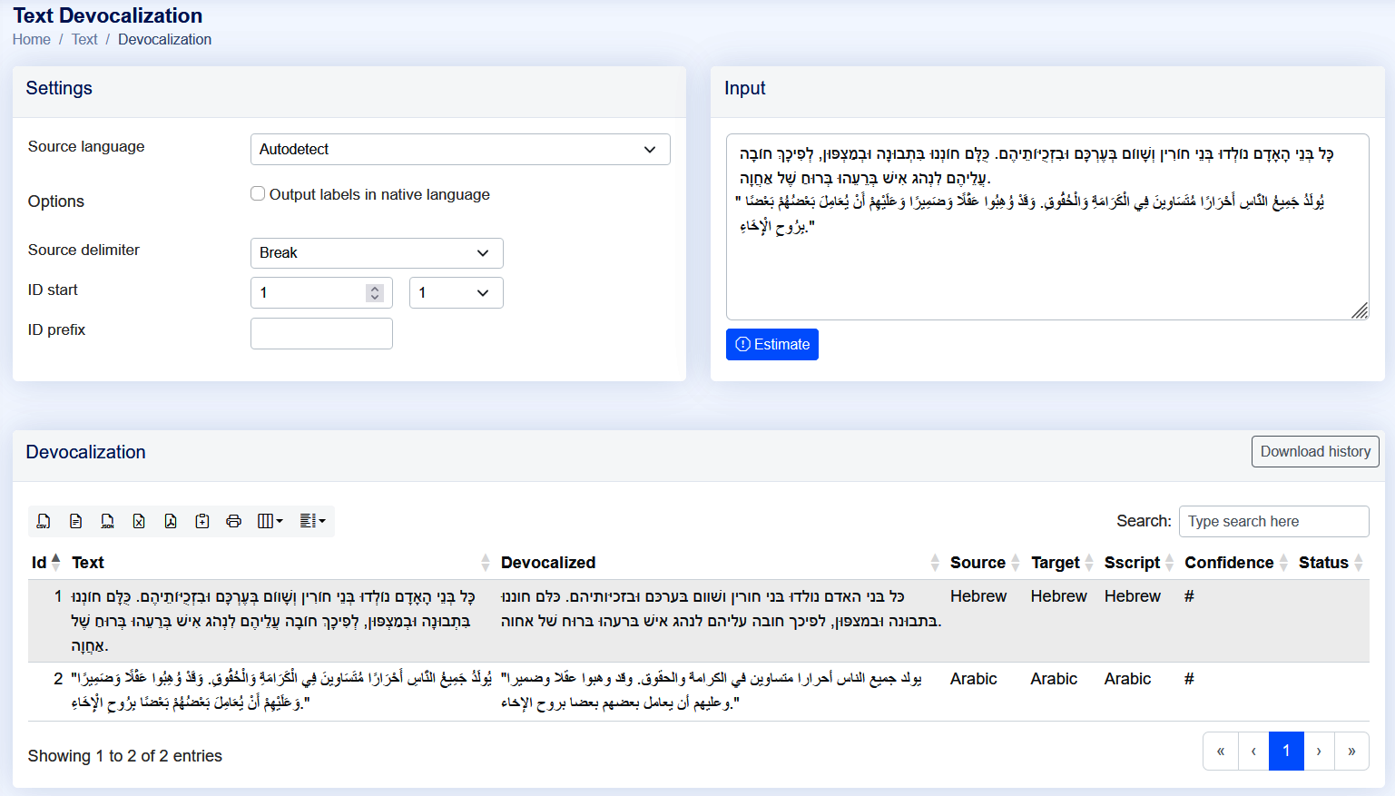
Task: Click Source value Arabic in row 2
Action: click(x=973, y=679)
